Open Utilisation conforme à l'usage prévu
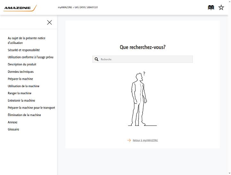This screenshot has width=231, height=175. pyautogui.click(x=30, y=57)
